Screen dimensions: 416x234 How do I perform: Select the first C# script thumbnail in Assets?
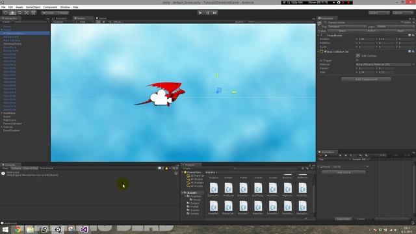214,188
